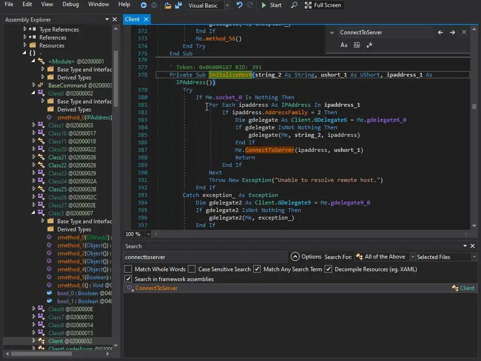Viewport: 481px width, 361px height.
Task: Navigate back with the toolbar back arrow
Action: click(x=144, y=5)
